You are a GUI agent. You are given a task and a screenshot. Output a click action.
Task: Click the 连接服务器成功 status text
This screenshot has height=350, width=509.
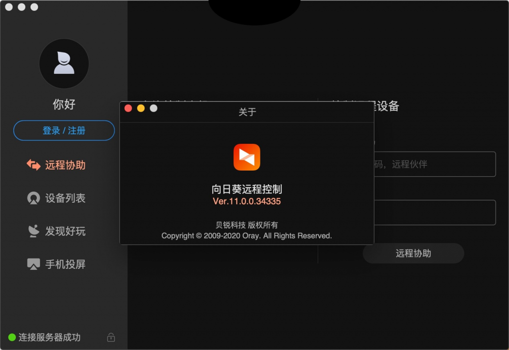[x=49, y=338]
